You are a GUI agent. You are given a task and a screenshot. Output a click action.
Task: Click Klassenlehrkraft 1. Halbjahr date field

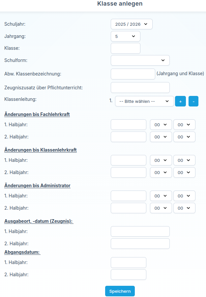pos(129,160)
